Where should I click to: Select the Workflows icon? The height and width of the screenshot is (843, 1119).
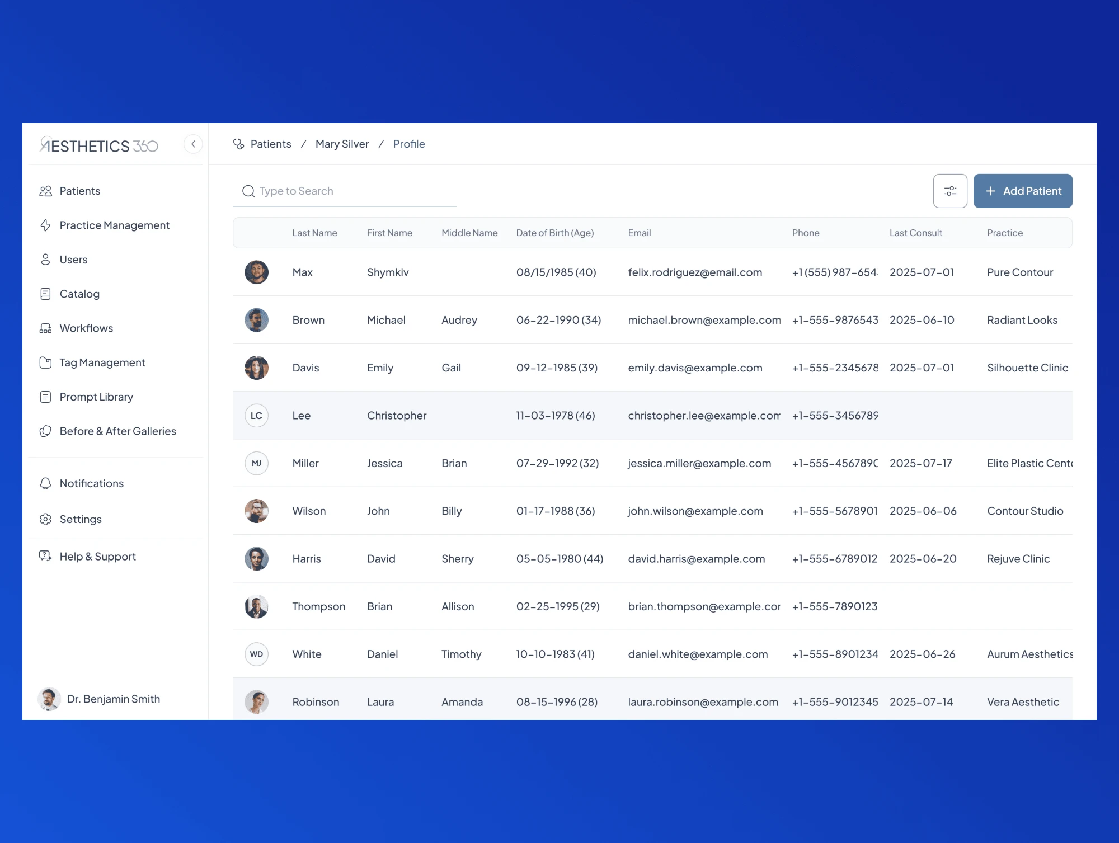tap(46, 328)
